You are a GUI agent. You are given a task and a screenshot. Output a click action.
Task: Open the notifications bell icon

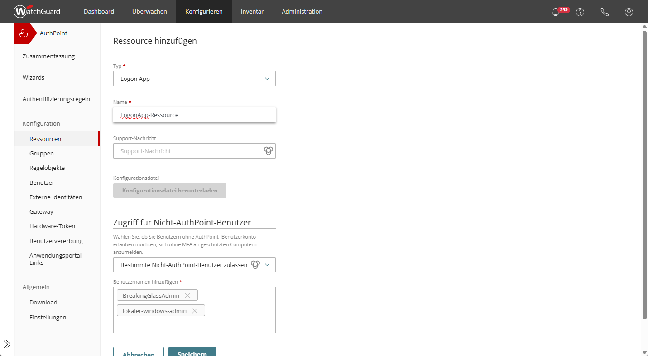556,12
